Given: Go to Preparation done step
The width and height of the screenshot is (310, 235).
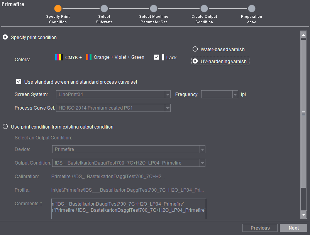Looking at the screenshot, I should 252,9.
